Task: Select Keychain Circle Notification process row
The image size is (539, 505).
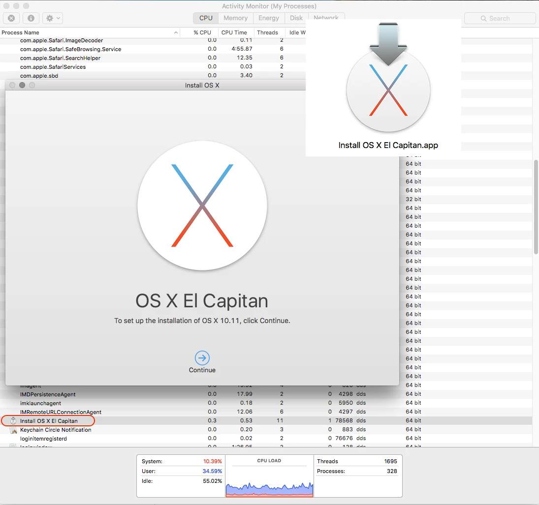Action: click(x=266, y=430)
